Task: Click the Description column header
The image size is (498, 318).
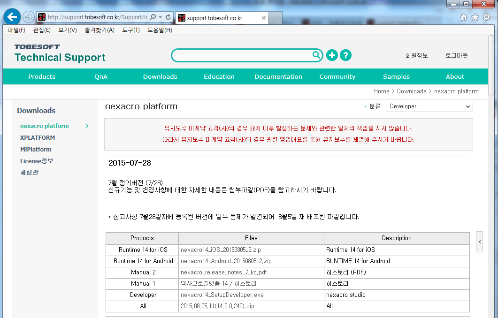Action: coord(397,238)
